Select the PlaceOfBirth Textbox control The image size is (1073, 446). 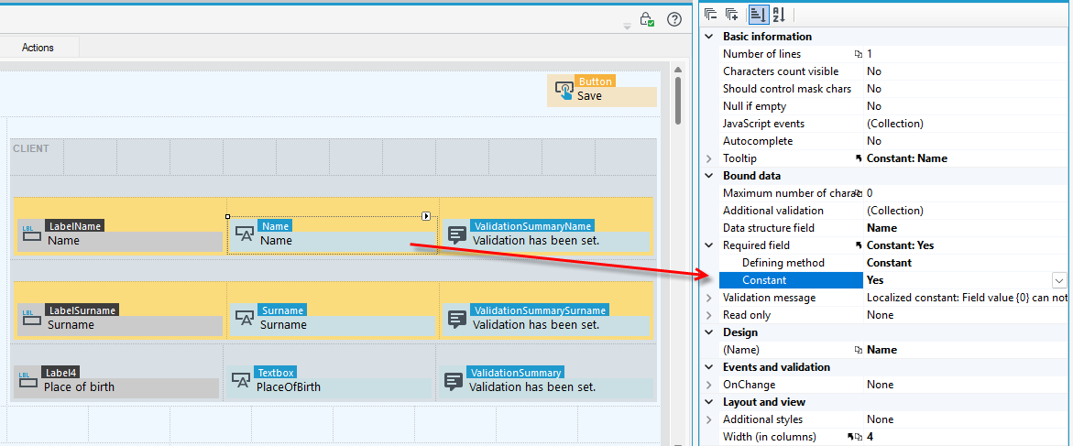pos(328,382)
